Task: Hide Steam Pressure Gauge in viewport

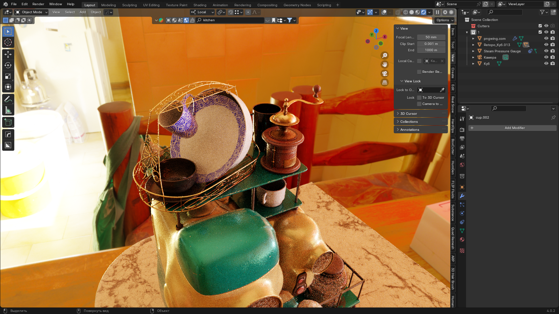Action: (546, 51)
